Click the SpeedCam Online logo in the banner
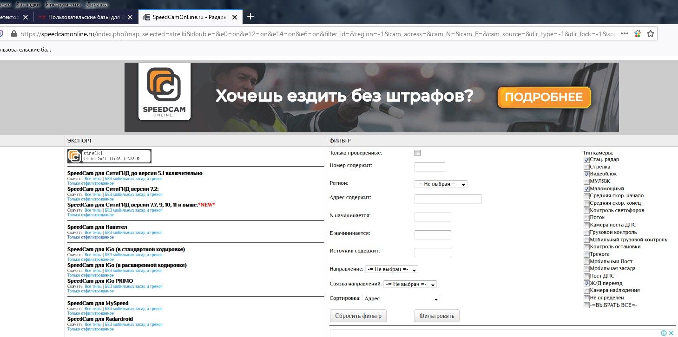Viewport: 678px width, 337px height. click(165, 92)
